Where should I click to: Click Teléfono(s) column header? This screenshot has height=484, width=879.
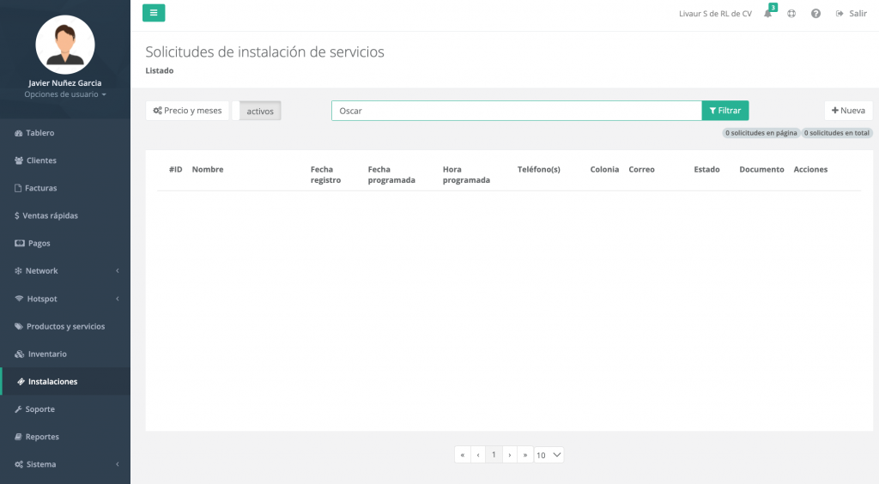(x=539, y=169)
